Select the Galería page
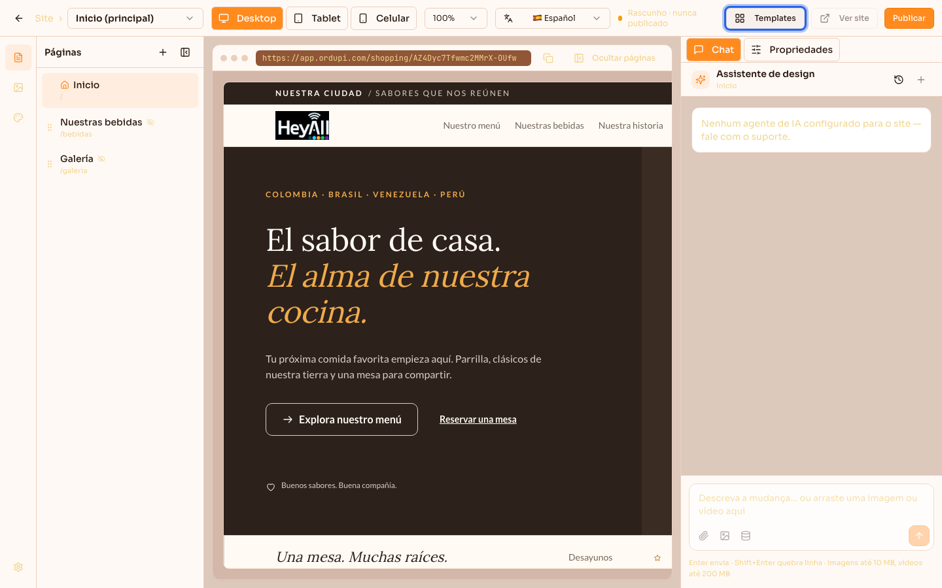The image size is (942, 588). (120, 163)
